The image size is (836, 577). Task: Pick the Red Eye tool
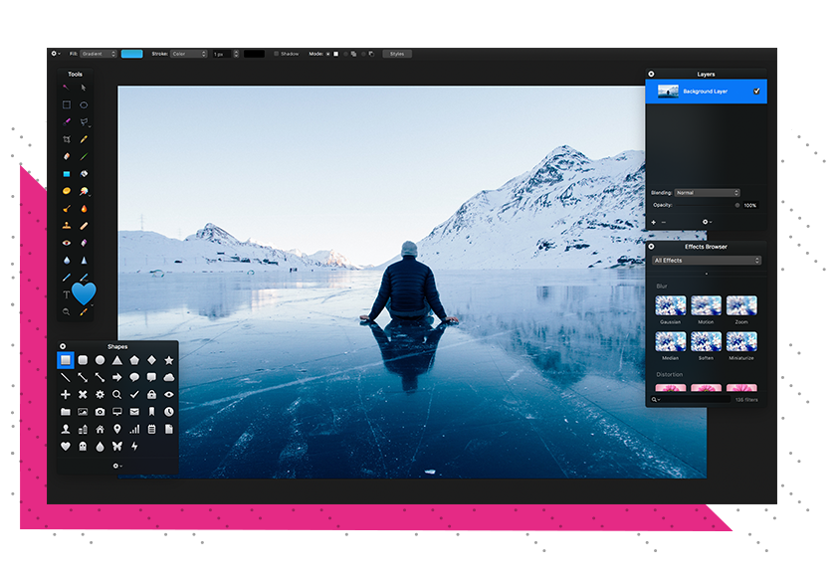coord(67,243)
